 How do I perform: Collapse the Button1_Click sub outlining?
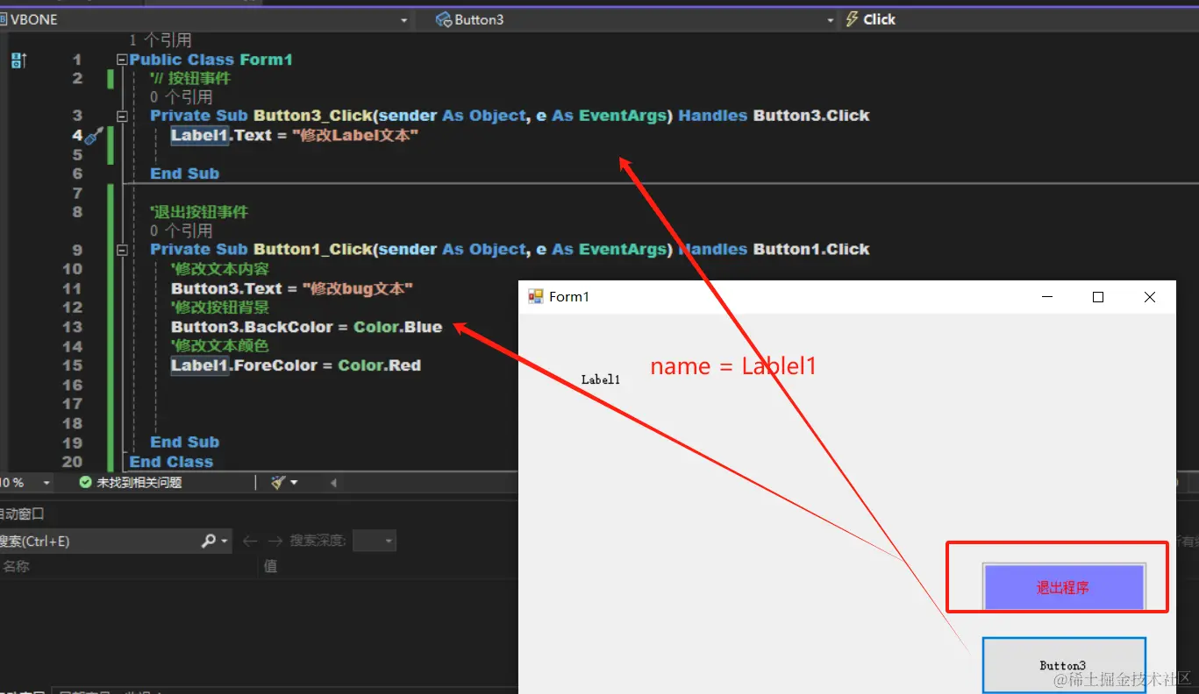[x=122, y=250]
